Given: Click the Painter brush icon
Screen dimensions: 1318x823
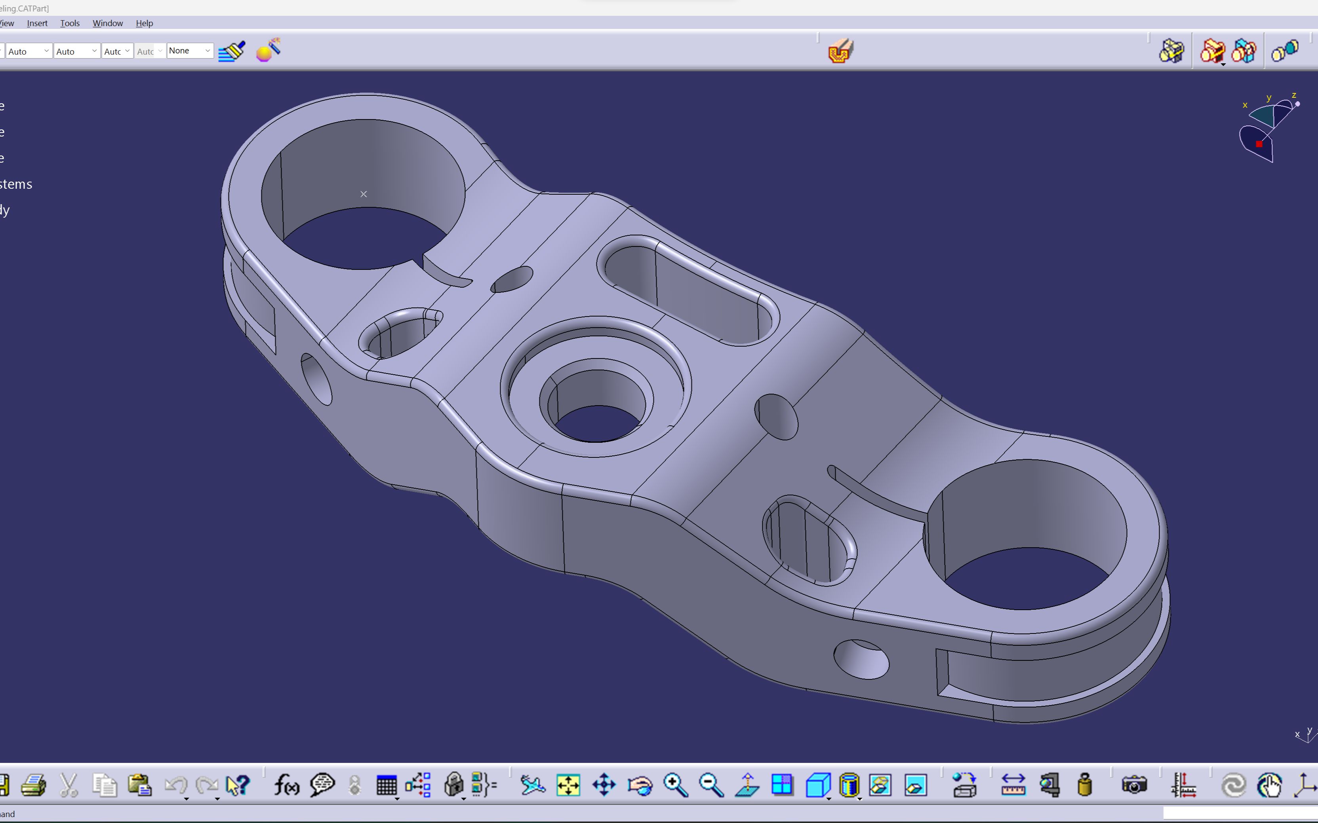Looking at the screenshot, I should coord(232,51).
